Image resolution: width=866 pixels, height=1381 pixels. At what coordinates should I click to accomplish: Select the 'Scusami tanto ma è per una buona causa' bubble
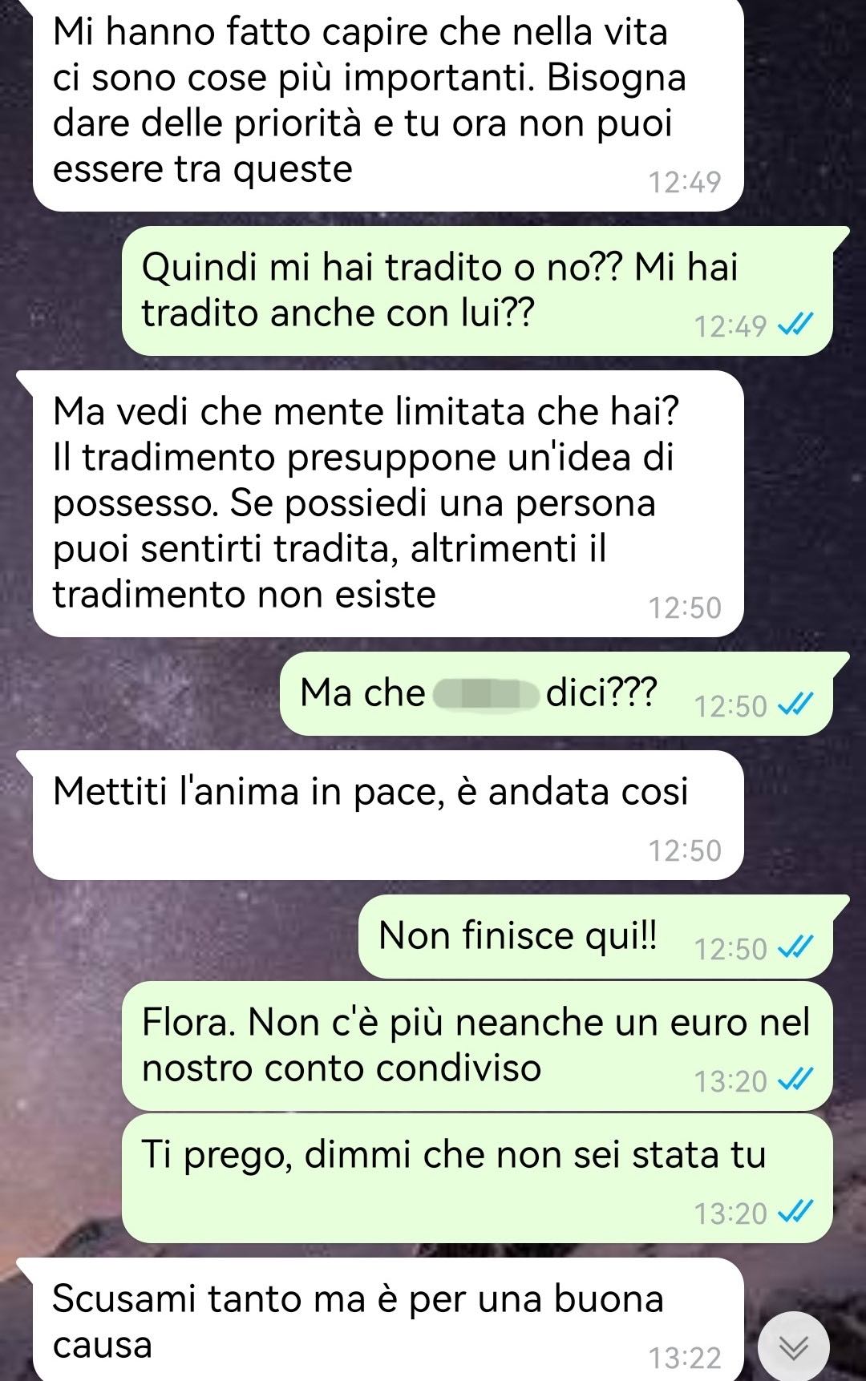388,1320
